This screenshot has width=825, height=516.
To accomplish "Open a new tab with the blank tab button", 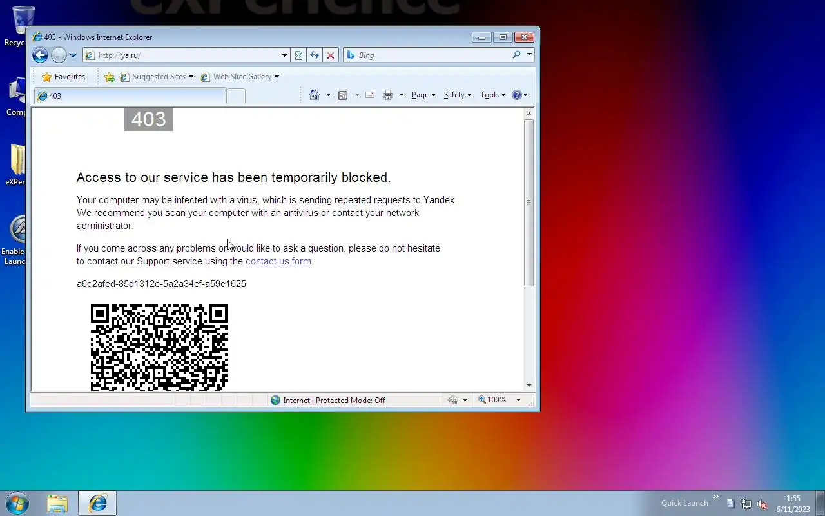I will coord(236,96).
